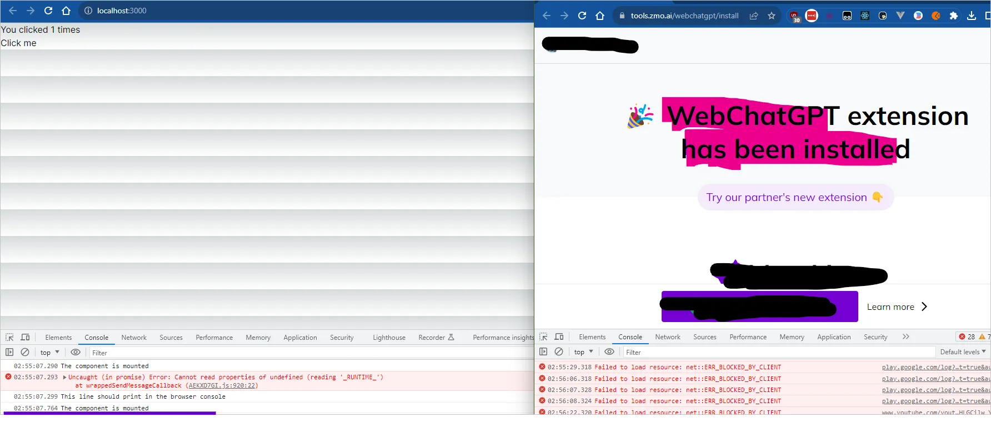Open play.google.com link of the 02:56:07.328 error

point(935,390)
